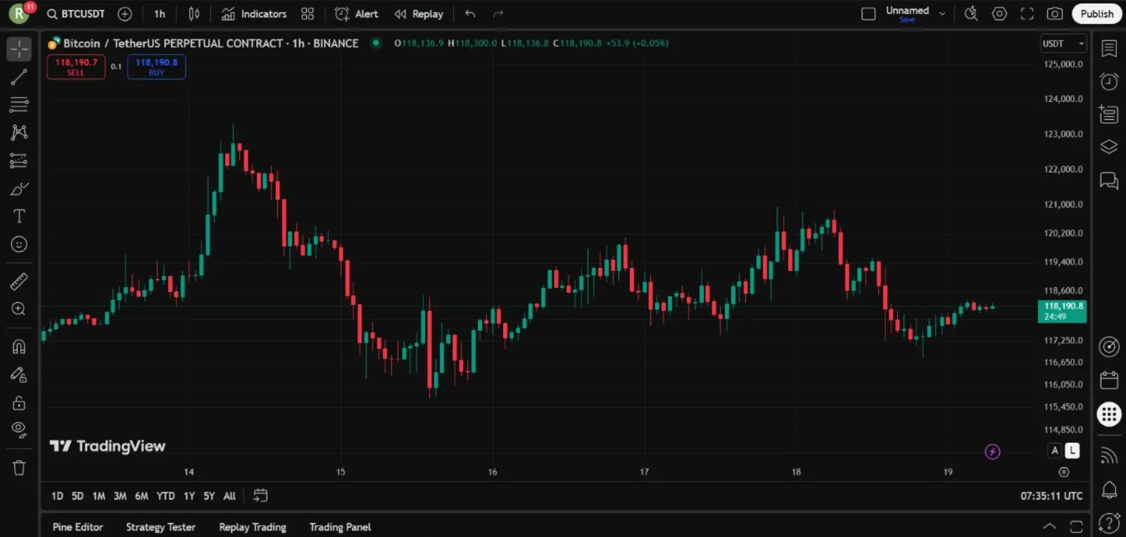Open the target screener icon on right
This screenshot has width=1126, height=537.
tap(1109, 347)
